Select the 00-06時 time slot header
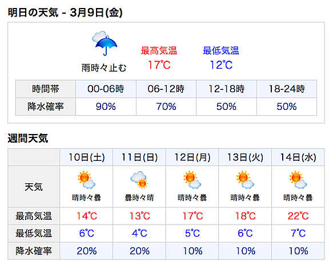Image resolution: width=329 pixels, height=264 pixels. pyautogui.click(x=106, y=89)
